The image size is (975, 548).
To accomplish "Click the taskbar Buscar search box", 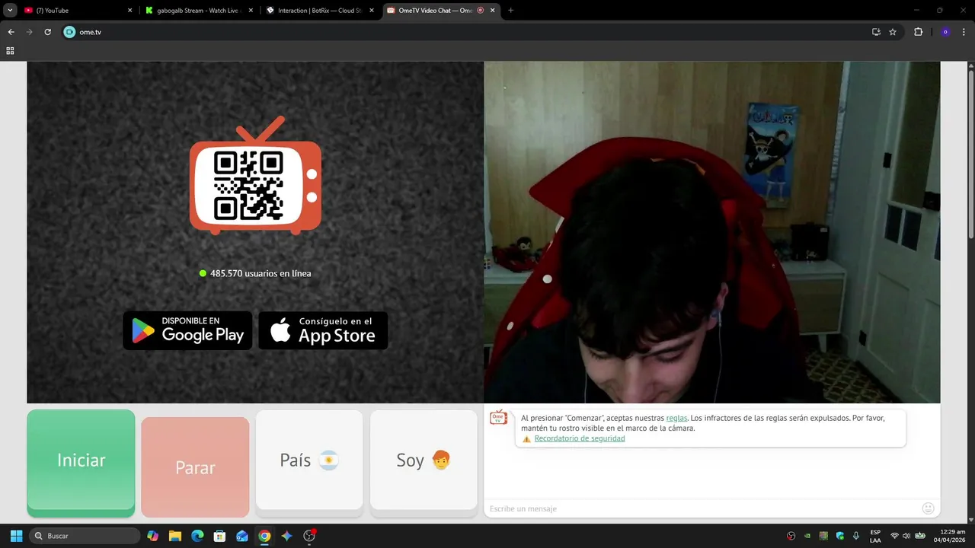I will click(85, 536).
